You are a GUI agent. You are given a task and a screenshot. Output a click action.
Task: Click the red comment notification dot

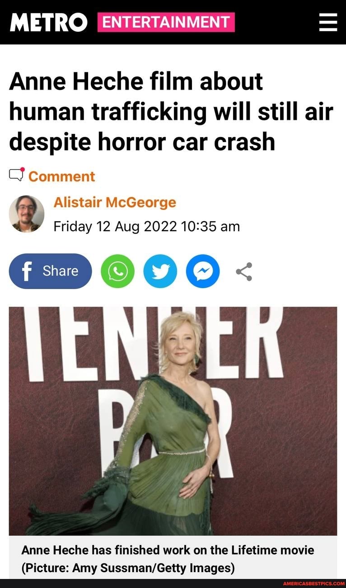[x=22, y=170]
